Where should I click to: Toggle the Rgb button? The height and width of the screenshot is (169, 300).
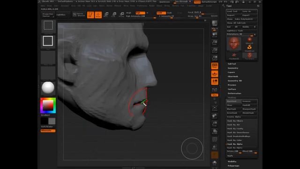[140, 13]
